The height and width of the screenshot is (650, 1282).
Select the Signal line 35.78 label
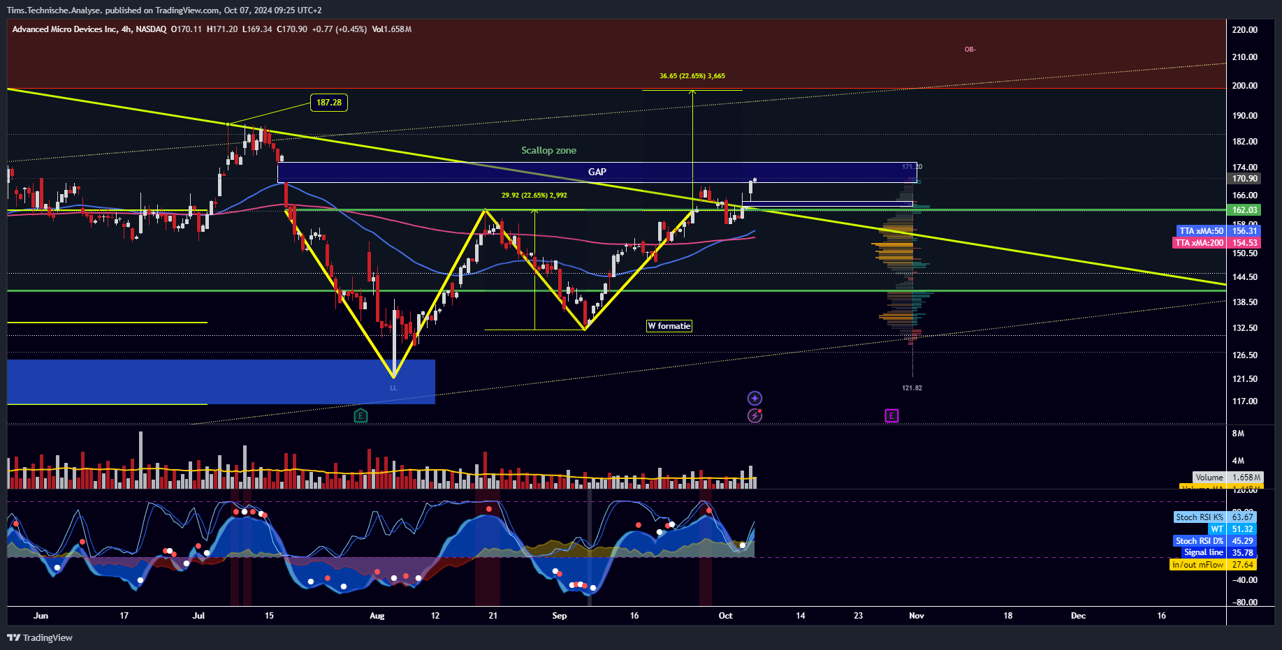click(1218, 552)
